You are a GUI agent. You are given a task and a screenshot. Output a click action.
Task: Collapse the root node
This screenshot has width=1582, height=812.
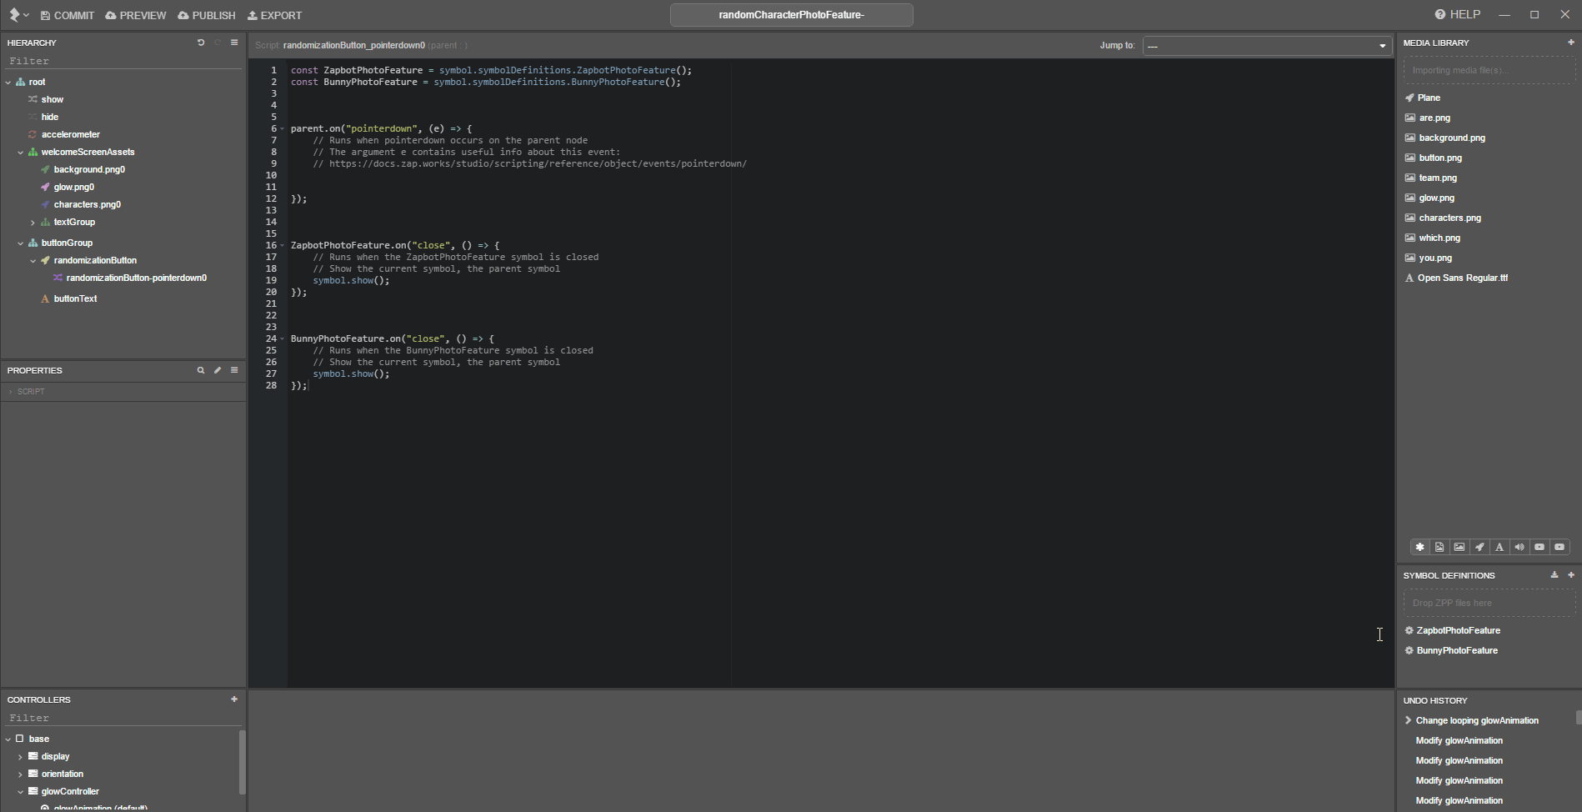click(8, 82)
